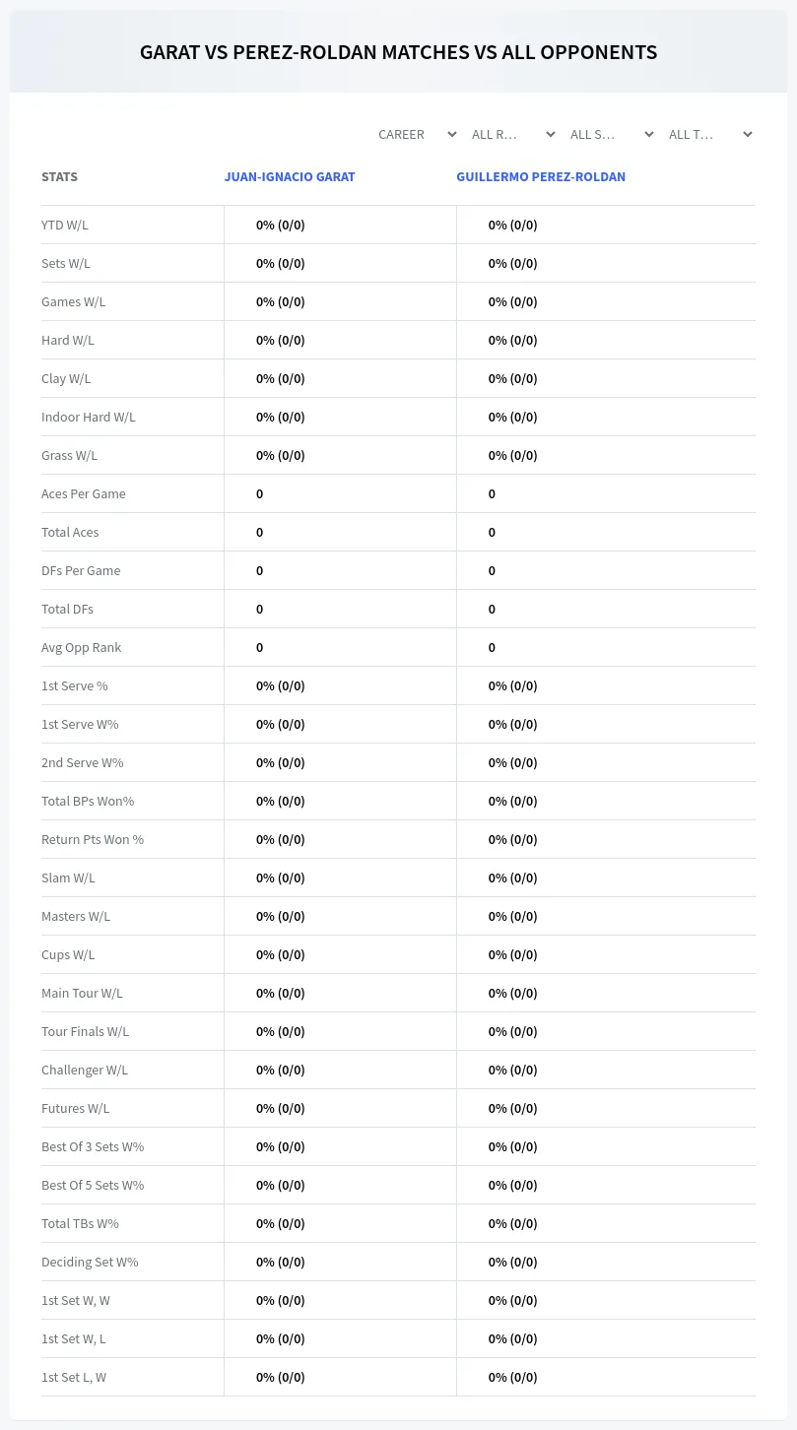The height and width of the screenshot is (1430, 797).
Task: Open Juan-Ignacio Garat player link
Action: pyautogui.click(x=290, y=177)
